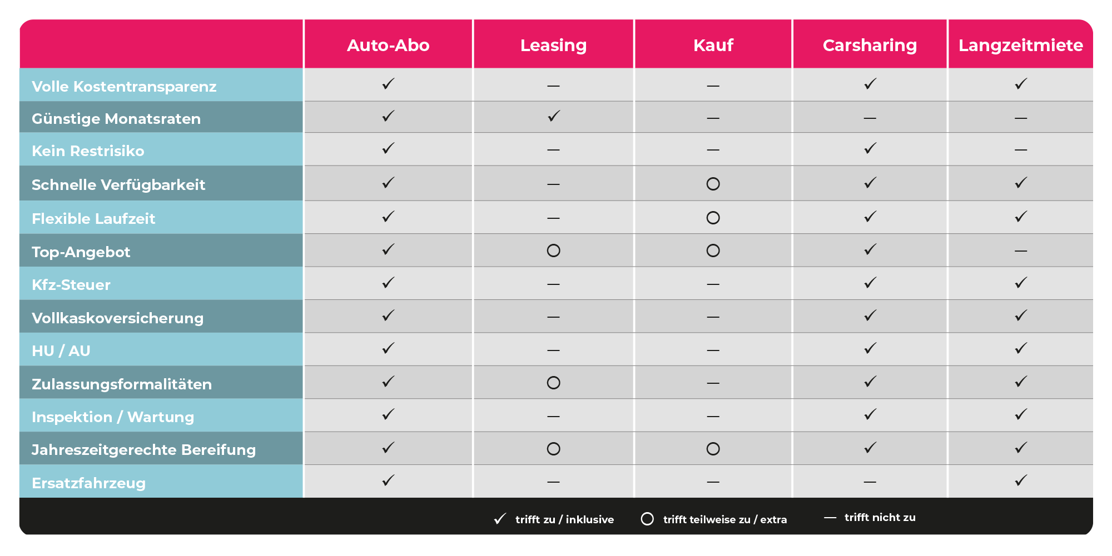Click the legend checkmark icon for trifft zu
Screen dimensions: 1112x556
[x=500, y=519]
